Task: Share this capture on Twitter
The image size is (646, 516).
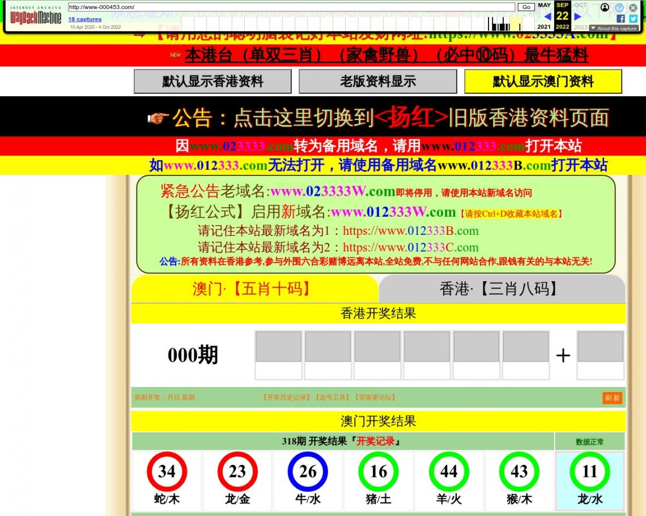Action: point(633,19)
